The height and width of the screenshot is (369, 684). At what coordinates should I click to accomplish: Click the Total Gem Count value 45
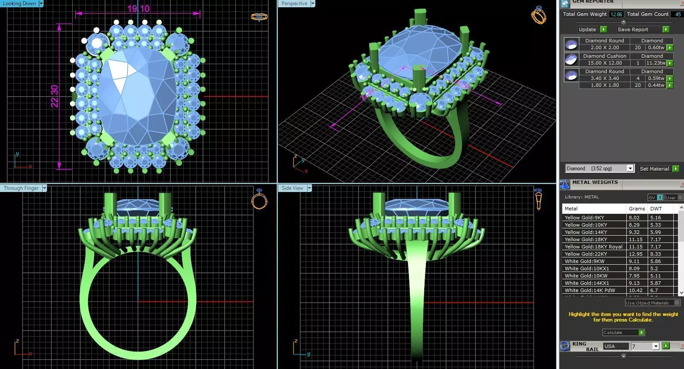coord(678,14)
